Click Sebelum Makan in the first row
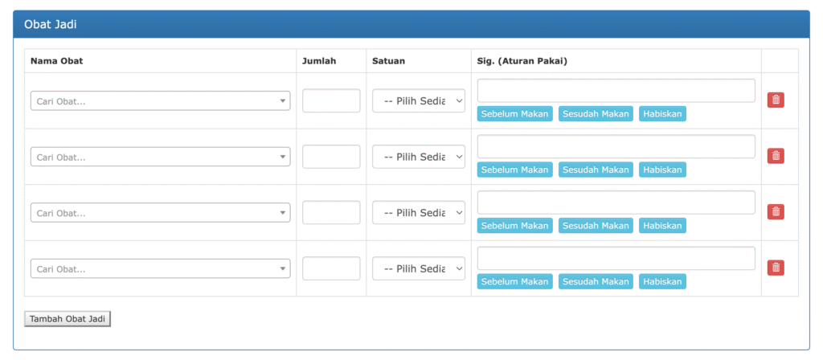The width and height of the screenshot is (823, 360). (x=514, y=114)
